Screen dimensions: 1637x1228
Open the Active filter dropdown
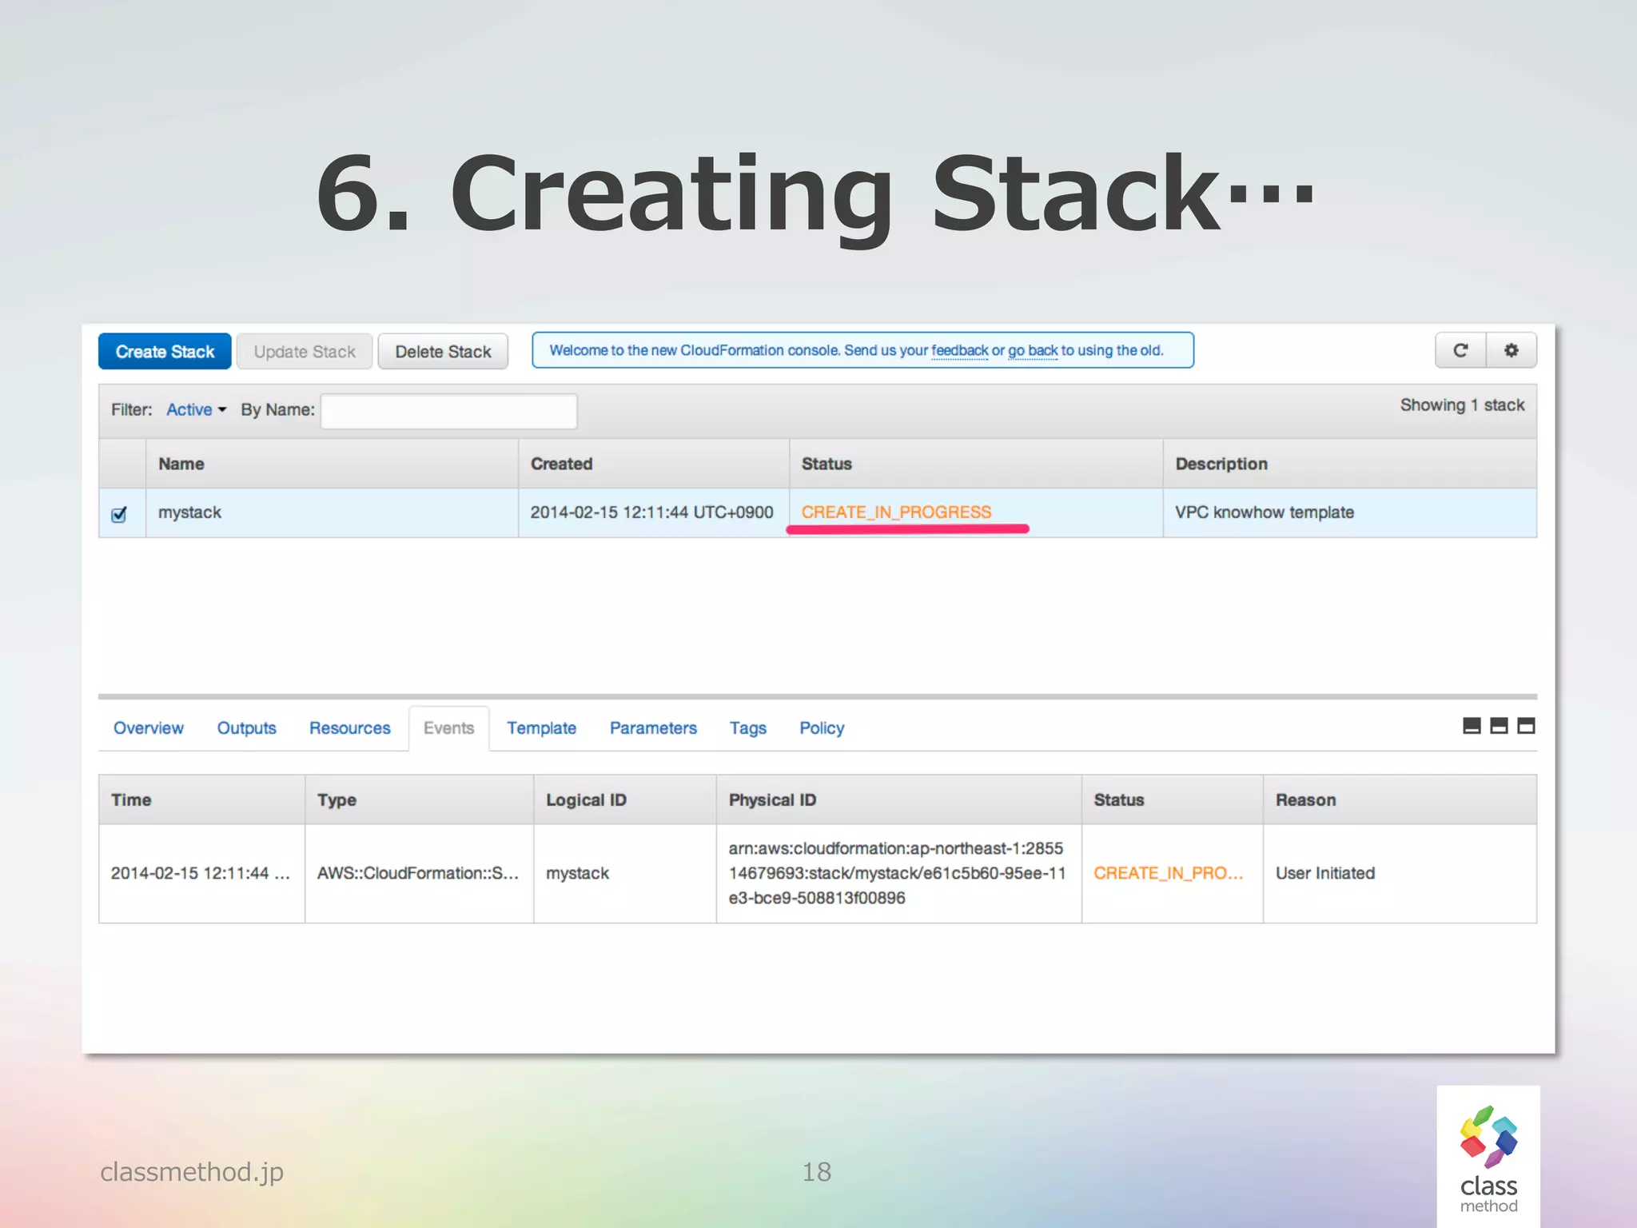[x=196, y=409]
